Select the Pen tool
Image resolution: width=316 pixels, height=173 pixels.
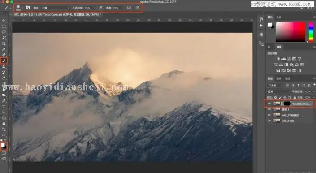(x=4, y=101)
